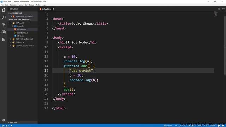226x127 pixels.
Task: Open the Debug menu
Action: (x=31, y=5)
